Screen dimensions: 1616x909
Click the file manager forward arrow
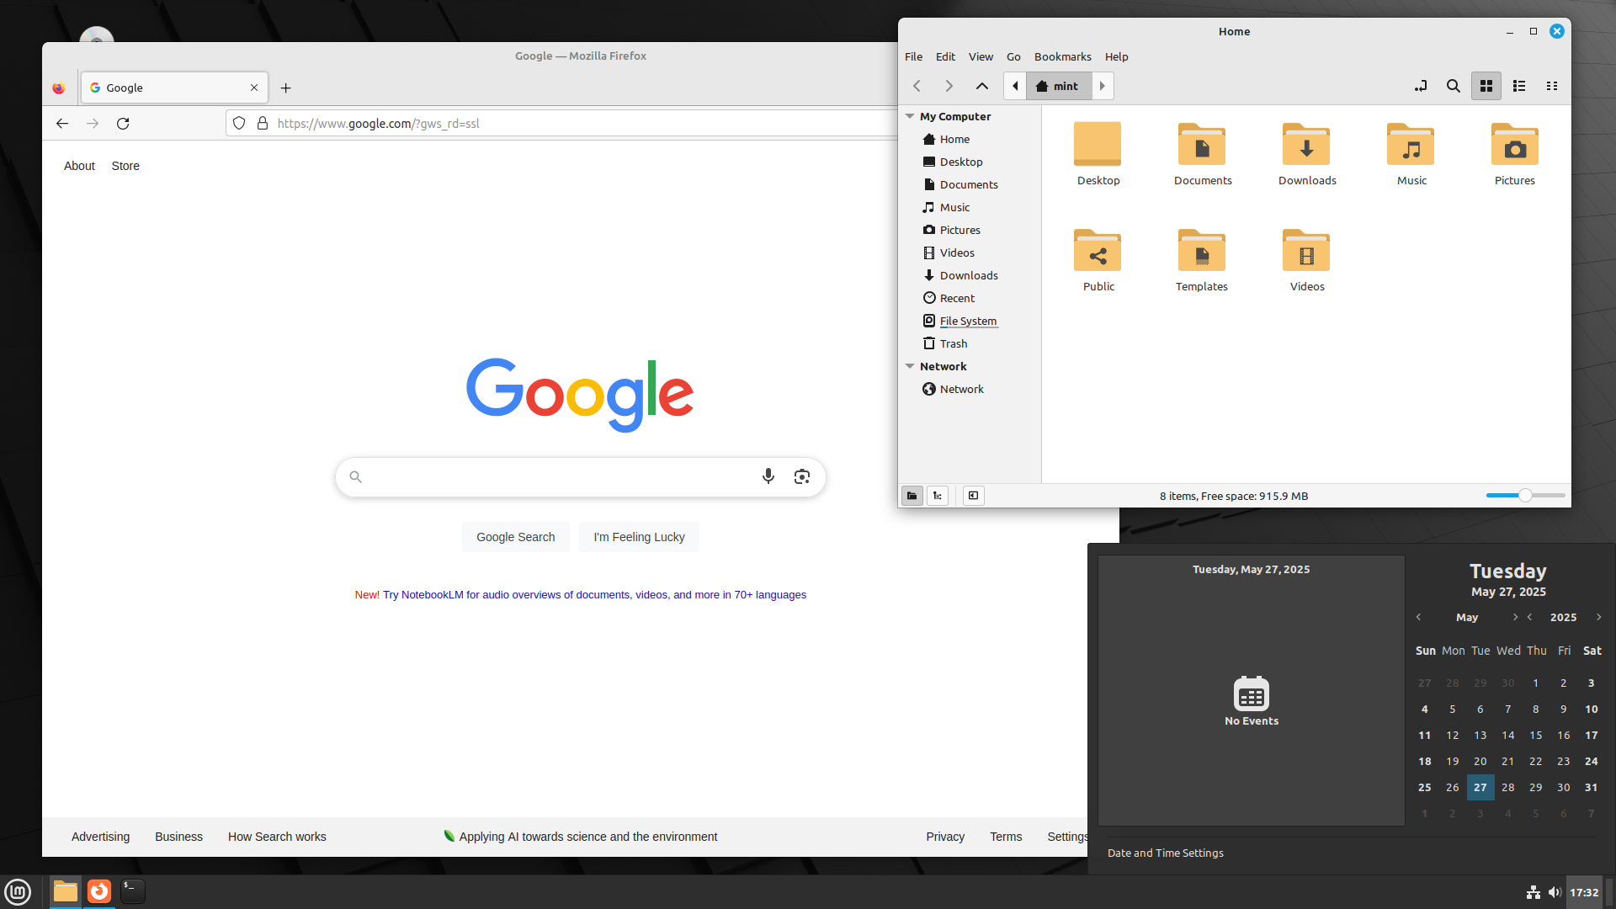[x=949, y=86]
